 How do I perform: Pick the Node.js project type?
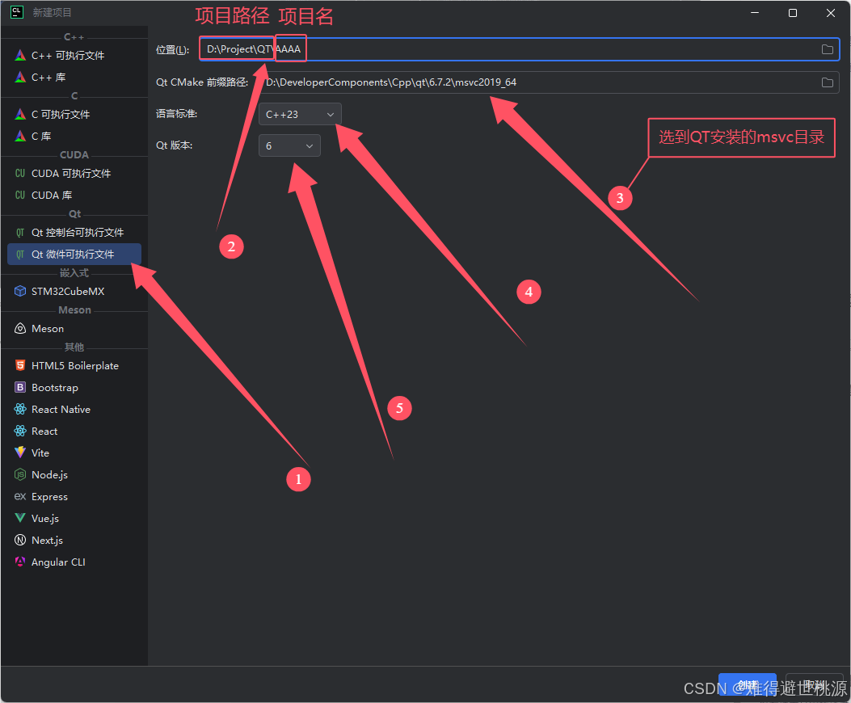(74, 474)
